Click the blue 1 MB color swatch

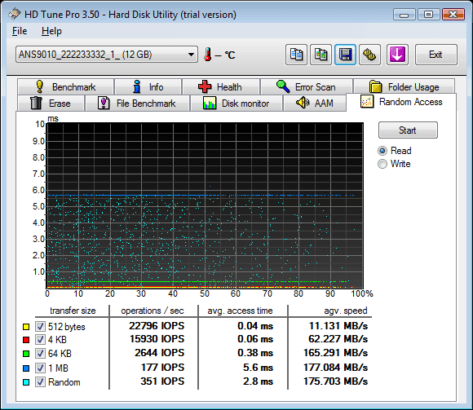[26, 368]
